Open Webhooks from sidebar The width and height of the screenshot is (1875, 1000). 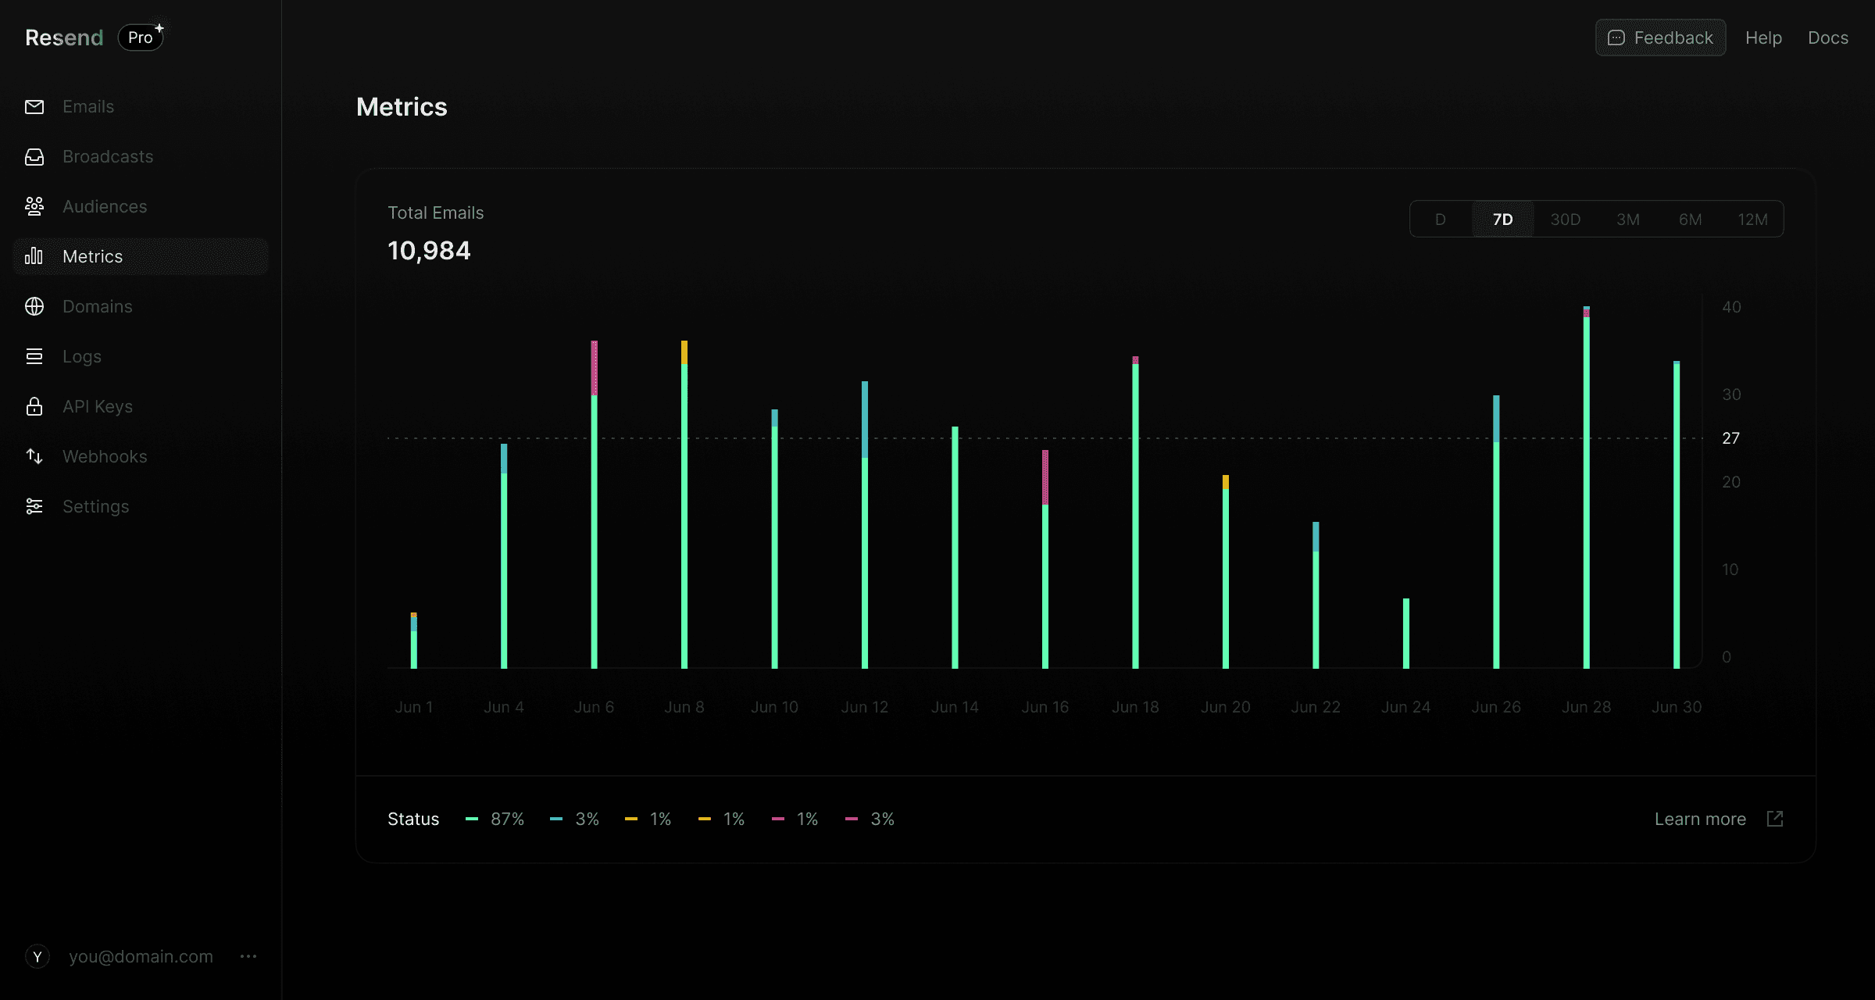click(141, 456)
